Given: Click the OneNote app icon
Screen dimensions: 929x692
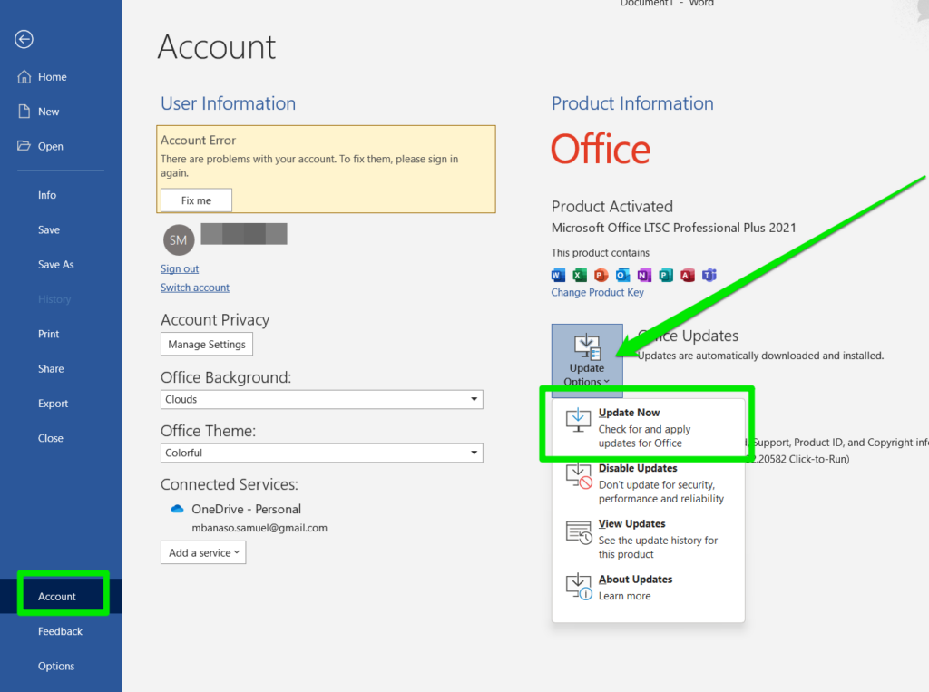Looking at the screenshot, I should point(643,274).
